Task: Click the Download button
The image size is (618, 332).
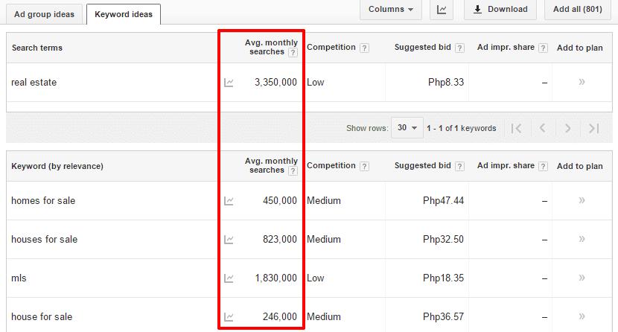Action: [500, 10]
